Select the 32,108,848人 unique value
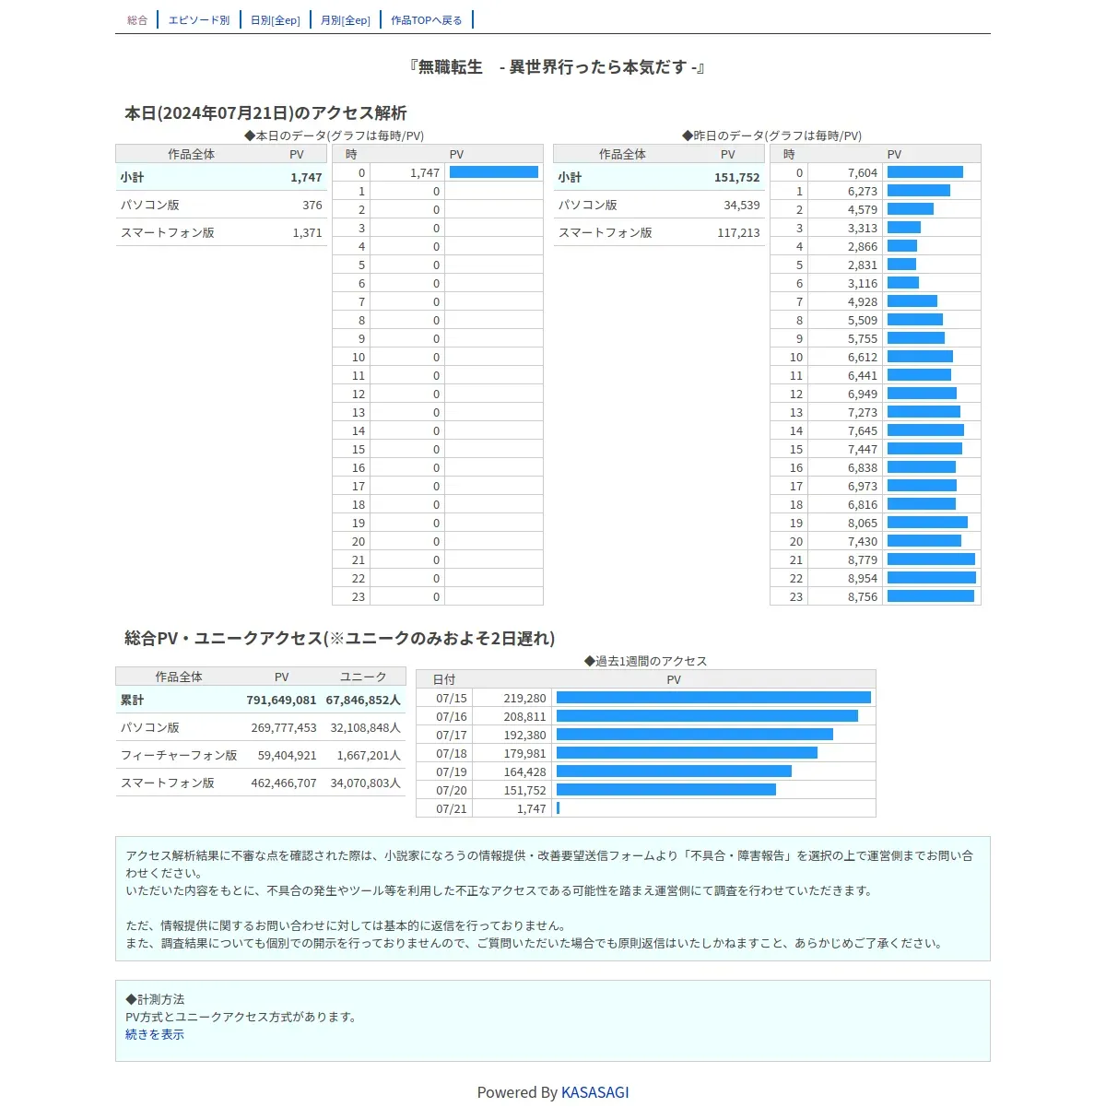Image resolution: width=1106 pixels, height=1107 pixels. (366, 727)
